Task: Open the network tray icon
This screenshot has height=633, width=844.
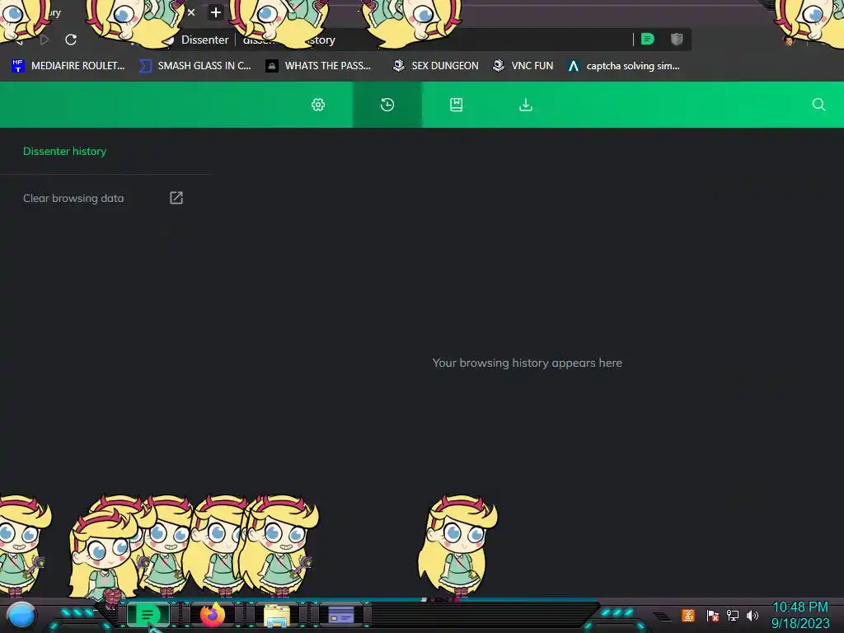Action: point(733,615)
